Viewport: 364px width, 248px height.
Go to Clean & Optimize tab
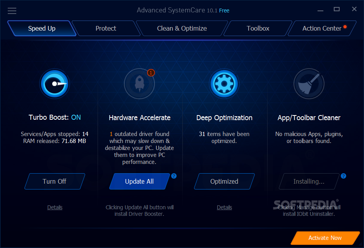(x=182, y=28)
